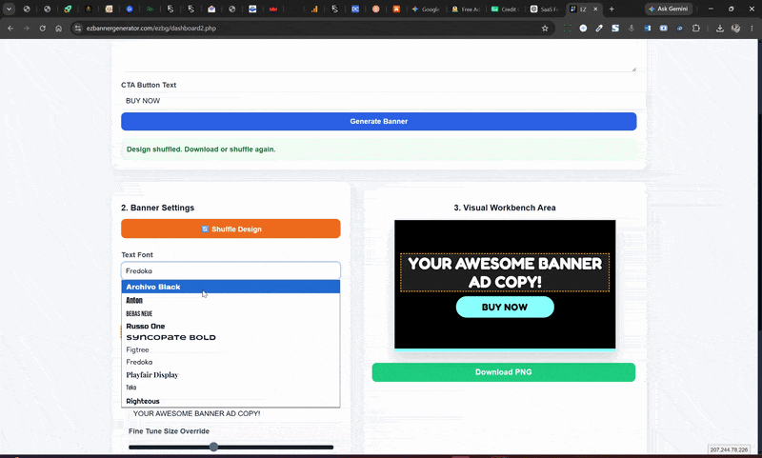
Task: Switch to the envelope favicon tab
Action: click(x=211, y=9)
